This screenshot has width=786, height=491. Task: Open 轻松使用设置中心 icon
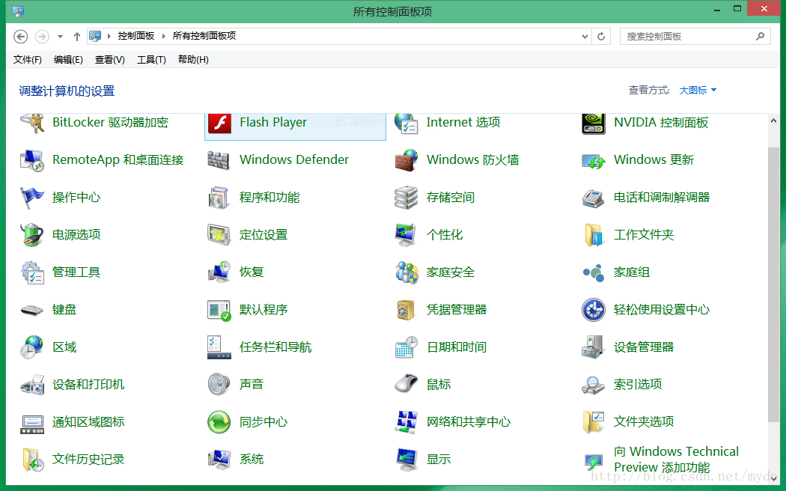[594, 310]
